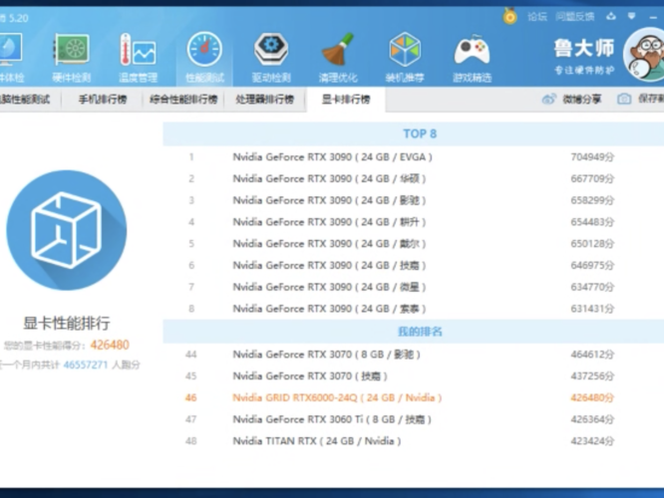Open the 论坛 forum link
Screen dimensions: 664x498
(537, 17)
